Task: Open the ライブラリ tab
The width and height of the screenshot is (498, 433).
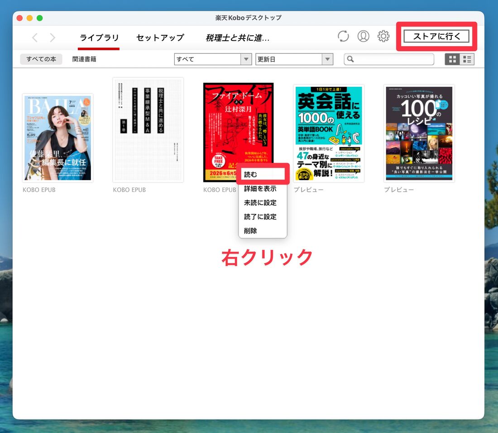Action: point(99,38)
